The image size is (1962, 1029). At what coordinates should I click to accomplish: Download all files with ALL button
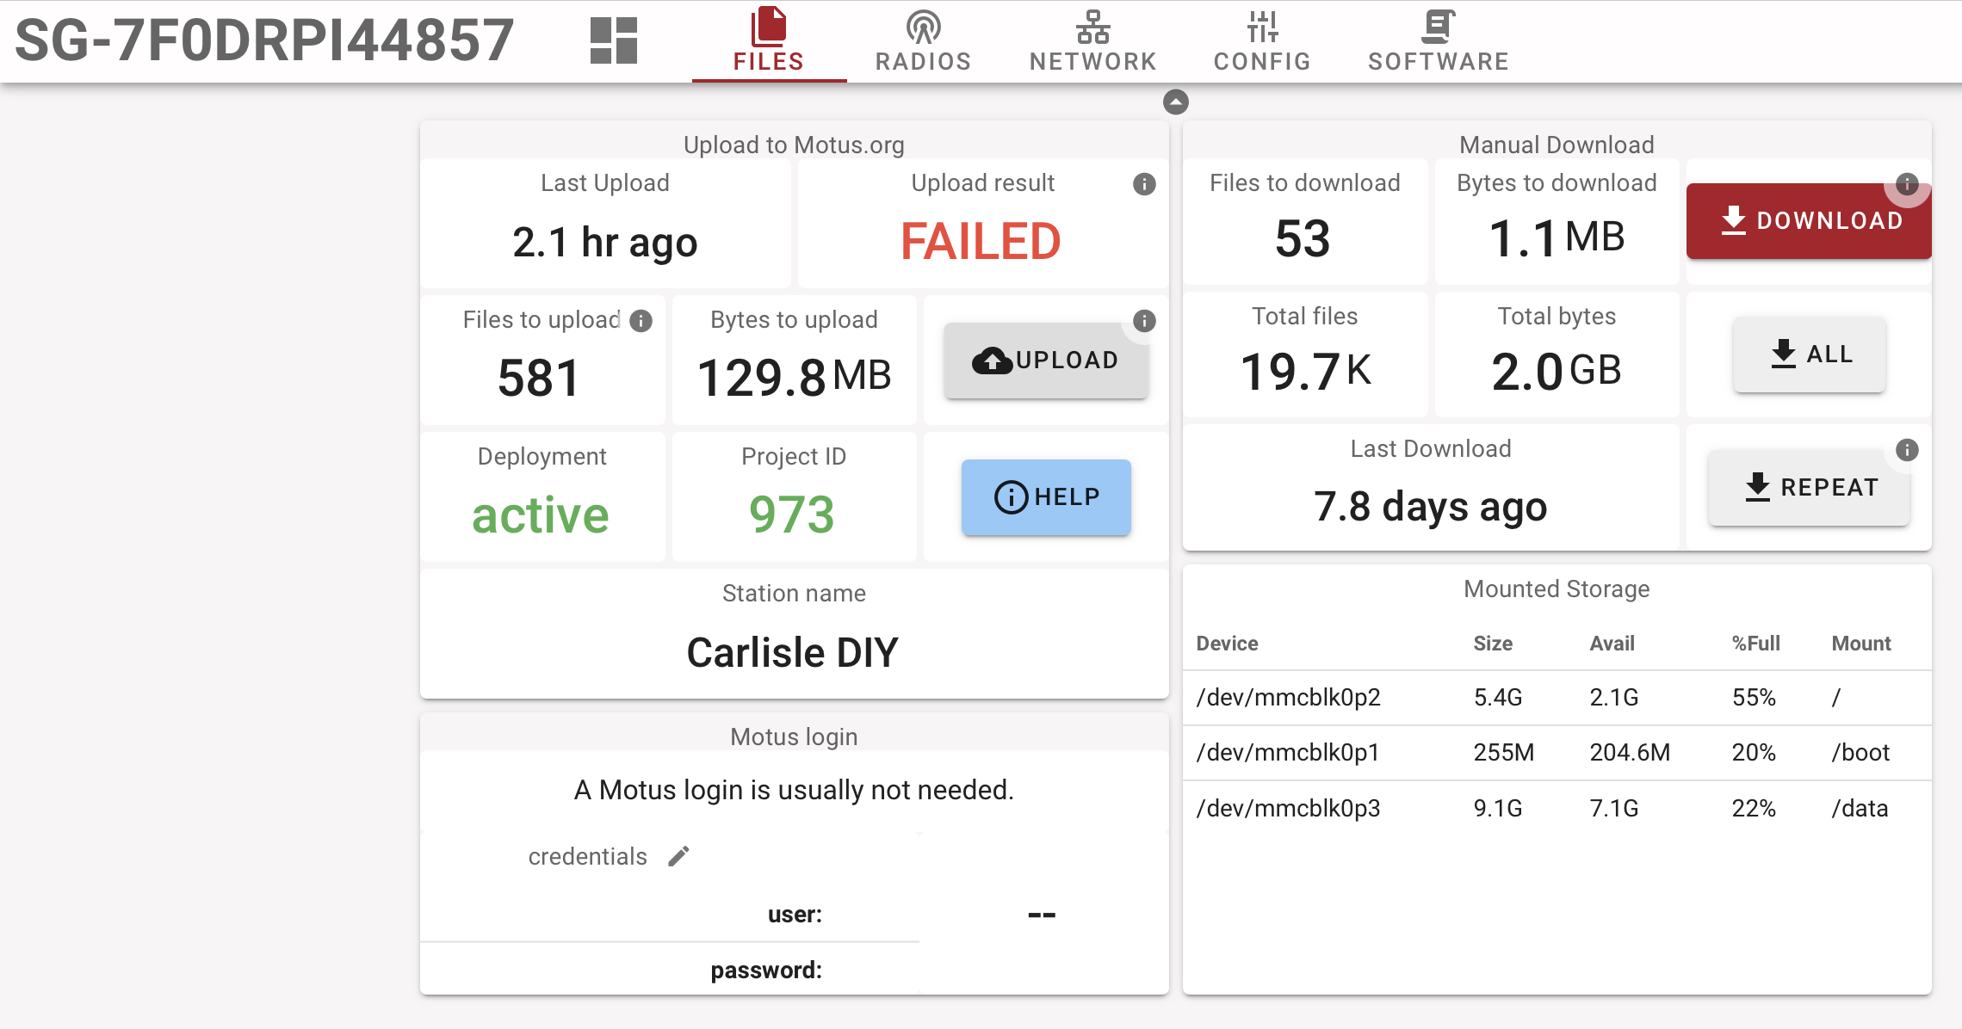(x=1809, y=354)
